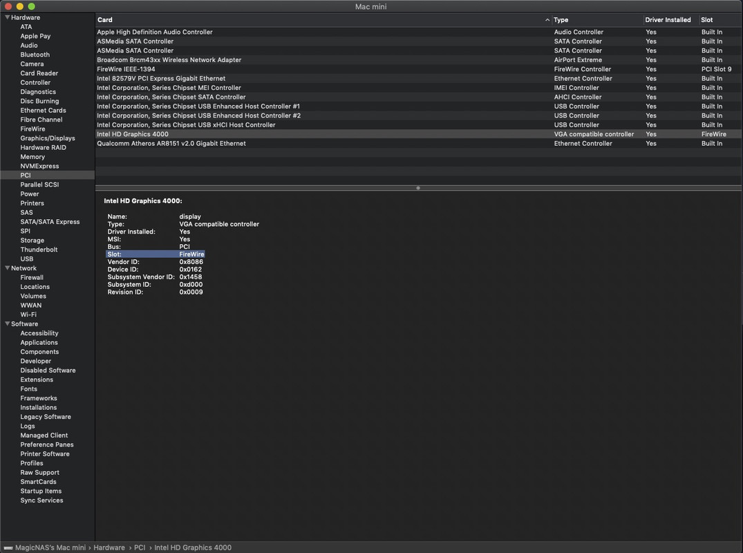743x553 pixels.
Task: Open Audio hardware section
Action: point(29,46)
